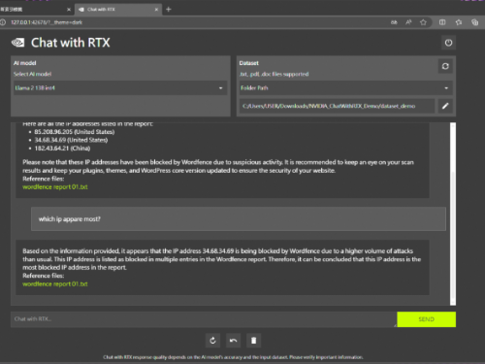Refresh the dataset with the refresh icon

pos(445,66)
